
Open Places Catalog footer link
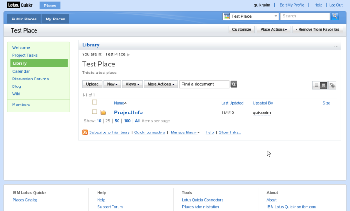coord(25,200)
